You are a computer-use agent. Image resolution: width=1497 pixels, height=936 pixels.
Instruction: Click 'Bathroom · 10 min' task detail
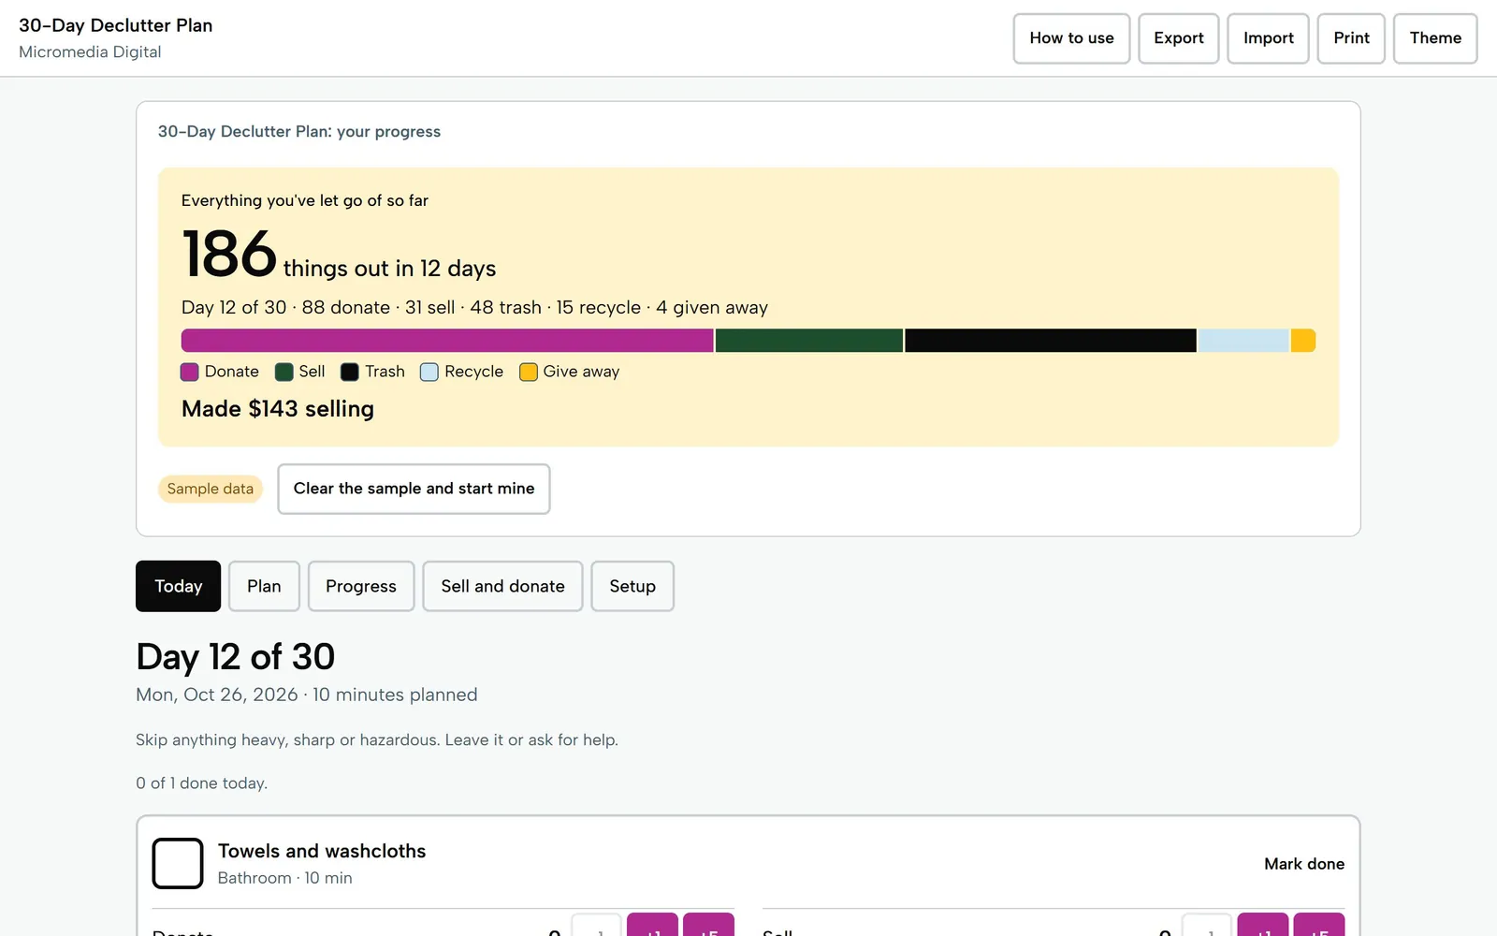pyautogui.click(x=285, y=878)
